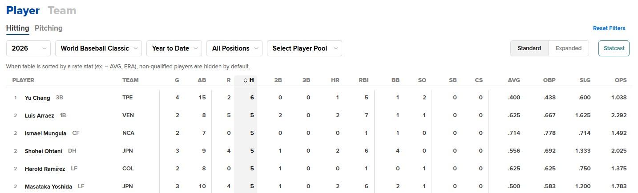Open the 2026 year dropdown
The image size is (638, 193).
pos(28,48)
